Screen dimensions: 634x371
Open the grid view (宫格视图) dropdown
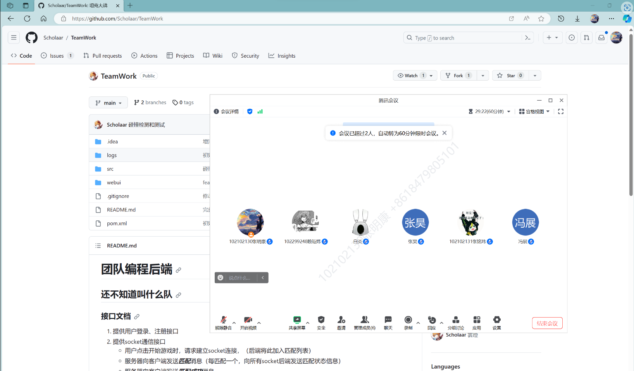[534, 112]
